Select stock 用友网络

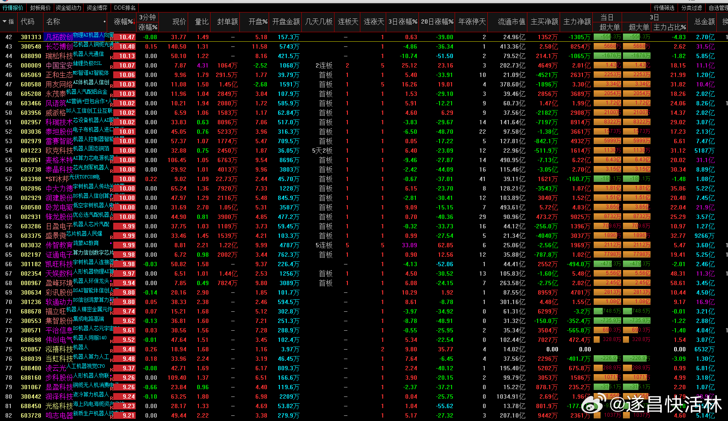coord(59,84)
